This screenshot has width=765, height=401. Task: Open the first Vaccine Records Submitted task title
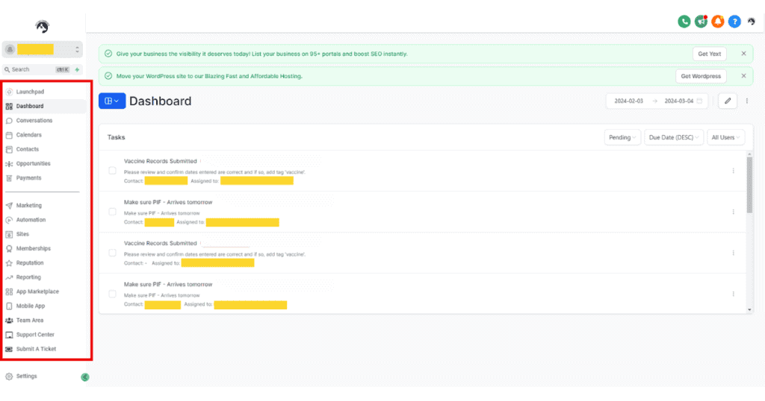click(161, 161)
